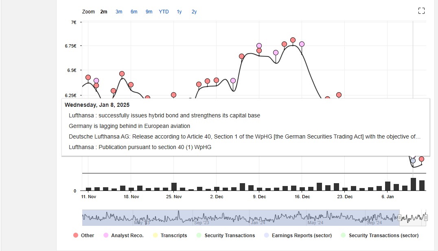This screenshot has height=251, width=438.
Task: Choose the 9m zoom range
Action: pyautogui.click(x=149, y=12)
